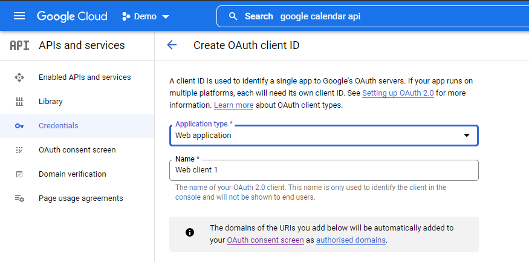Screen dimensions: 529x262
Task: Expand the Application type dropdown
Action: (324, 136)
